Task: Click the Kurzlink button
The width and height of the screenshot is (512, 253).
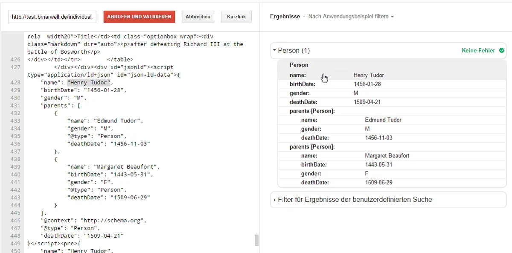Action: (x=236, y=17)
